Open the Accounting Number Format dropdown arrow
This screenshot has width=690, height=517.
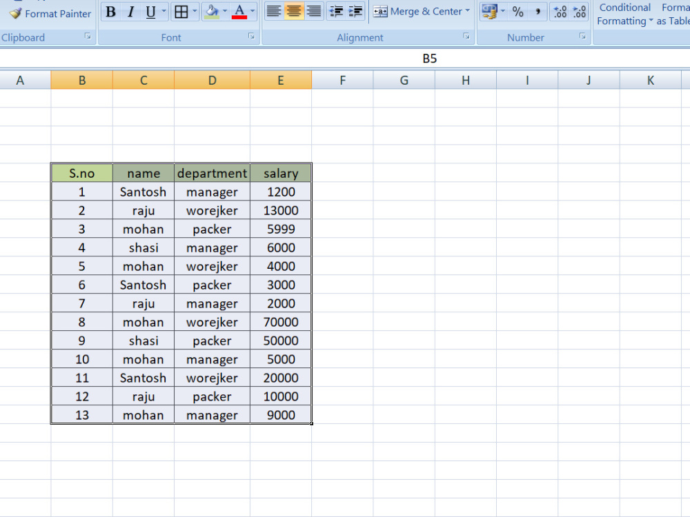coord(503,11)
